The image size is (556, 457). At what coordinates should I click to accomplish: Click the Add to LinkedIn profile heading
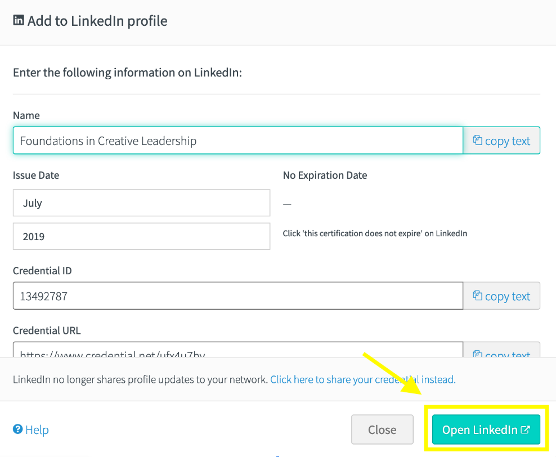[x=97, y=21]
